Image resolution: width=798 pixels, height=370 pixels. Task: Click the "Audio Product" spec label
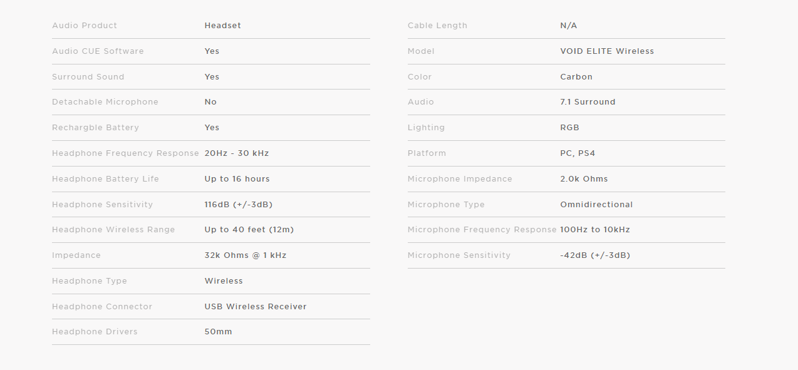click(85, 26)
